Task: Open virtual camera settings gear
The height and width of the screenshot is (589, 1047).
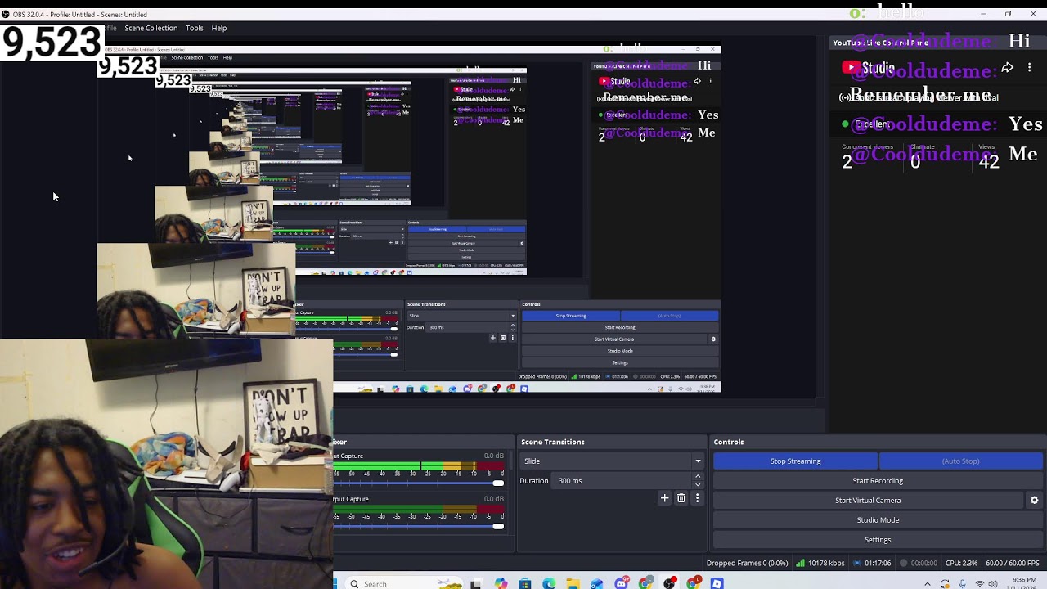Action: 1034,500
